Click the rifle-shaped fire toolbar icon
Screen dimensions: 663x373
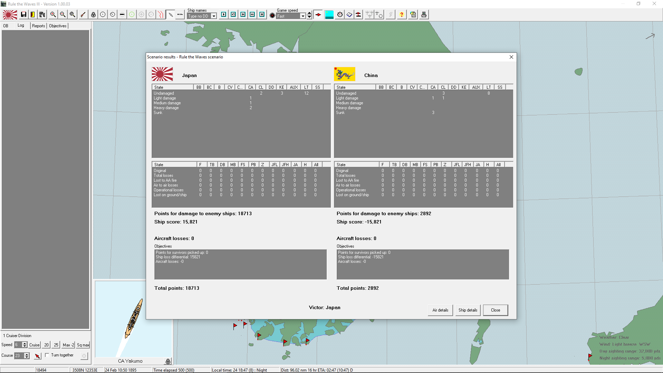pyautogui.click(x=83, y=15)
